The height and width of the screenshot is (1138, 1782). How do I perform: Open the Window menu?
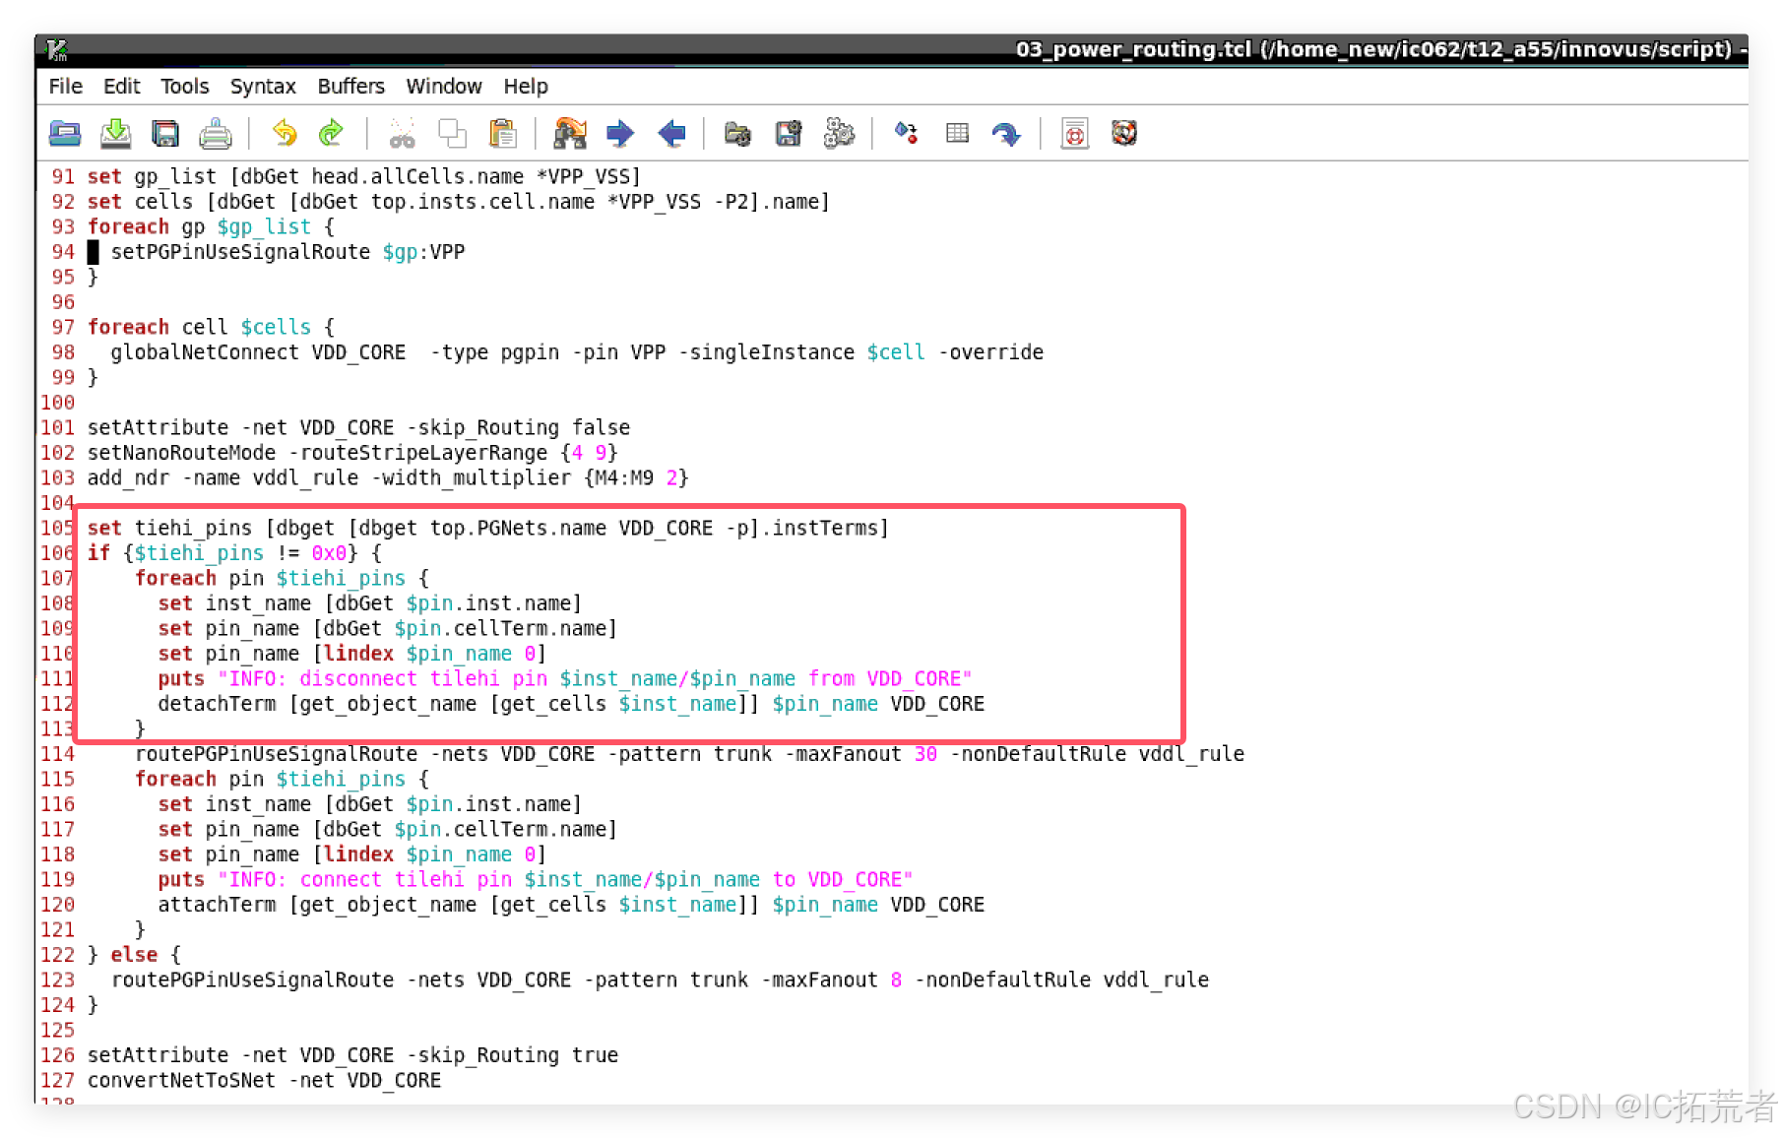444,87
